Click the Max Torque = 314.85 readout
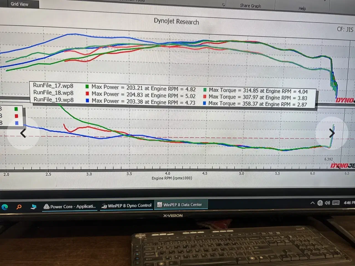355x266 pixels. (258, 91)
